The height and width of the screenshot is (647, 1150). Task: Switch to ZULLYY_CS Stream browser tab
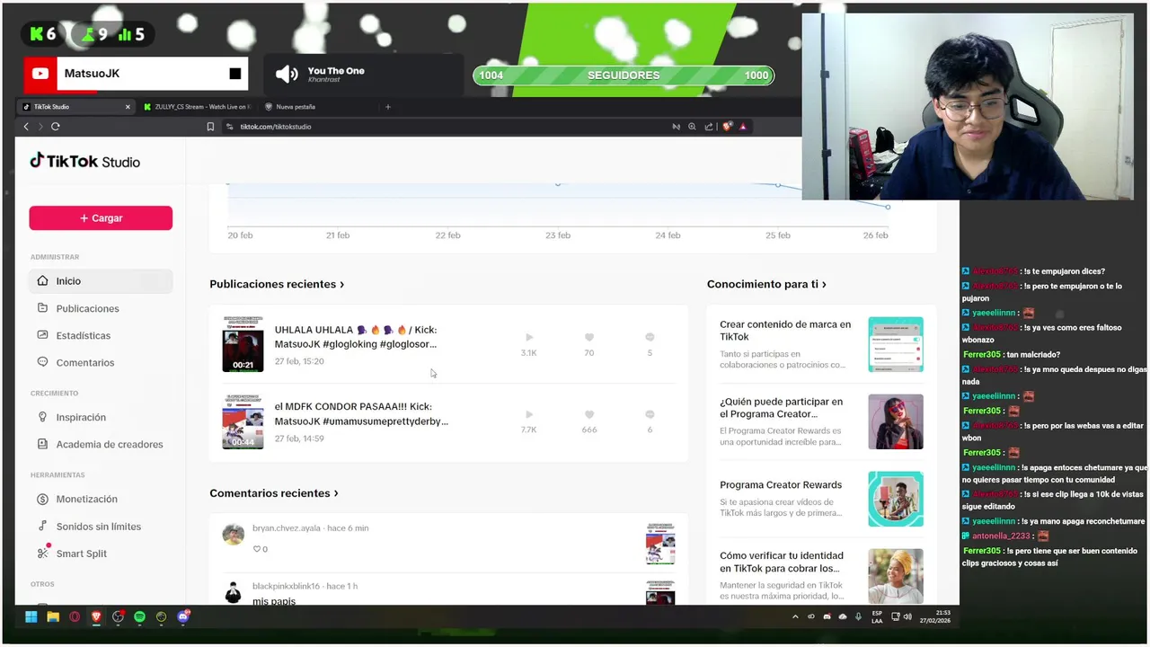coord(196,107)
